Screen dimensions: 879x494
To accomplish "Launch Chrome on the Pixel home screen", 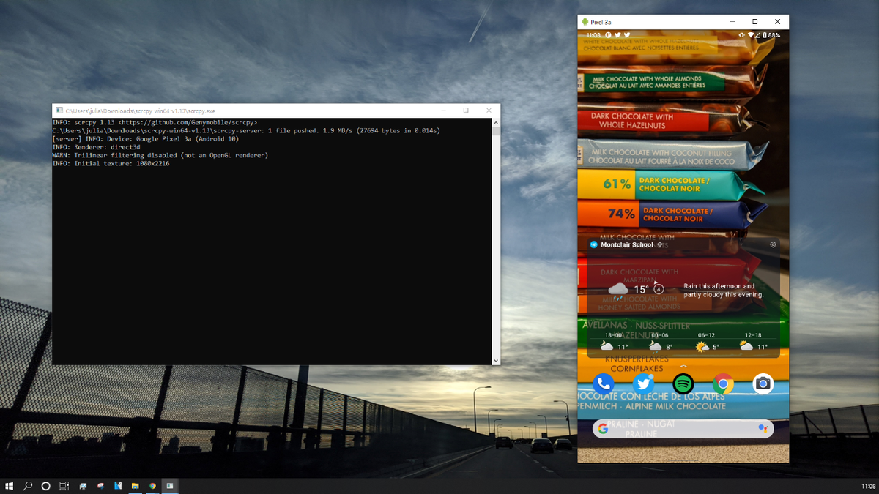I will click(x=723, y=383).
